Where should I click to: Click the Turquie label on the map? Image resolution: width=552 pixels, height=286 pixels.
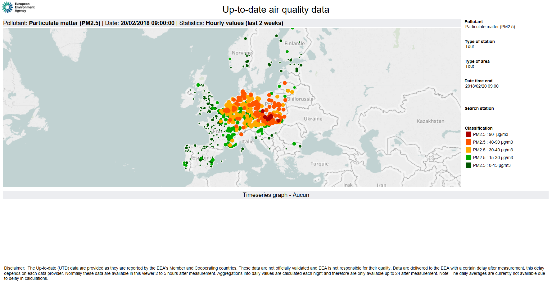pyautogui.click(x=319, y=164)
